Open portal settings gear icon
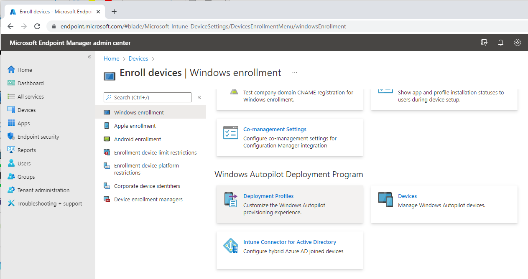528x279 pixels. (518, 43)
